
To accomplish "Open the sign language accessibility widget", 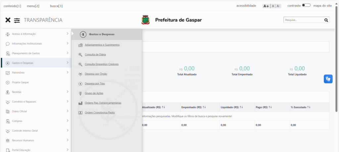I will tap(328, 79).
